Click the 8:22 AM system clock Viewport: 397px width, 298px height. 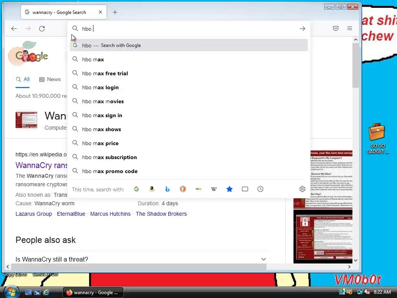point(382,292)
